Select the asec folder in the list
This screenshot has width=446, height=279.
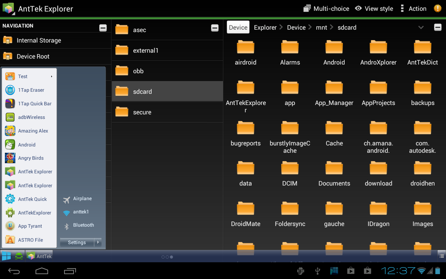click(x=167, y=30)
